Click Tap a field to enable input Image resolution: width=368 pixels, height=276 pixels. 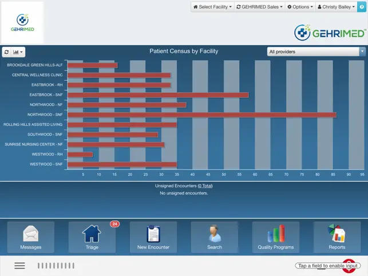(x=327, y=266)
